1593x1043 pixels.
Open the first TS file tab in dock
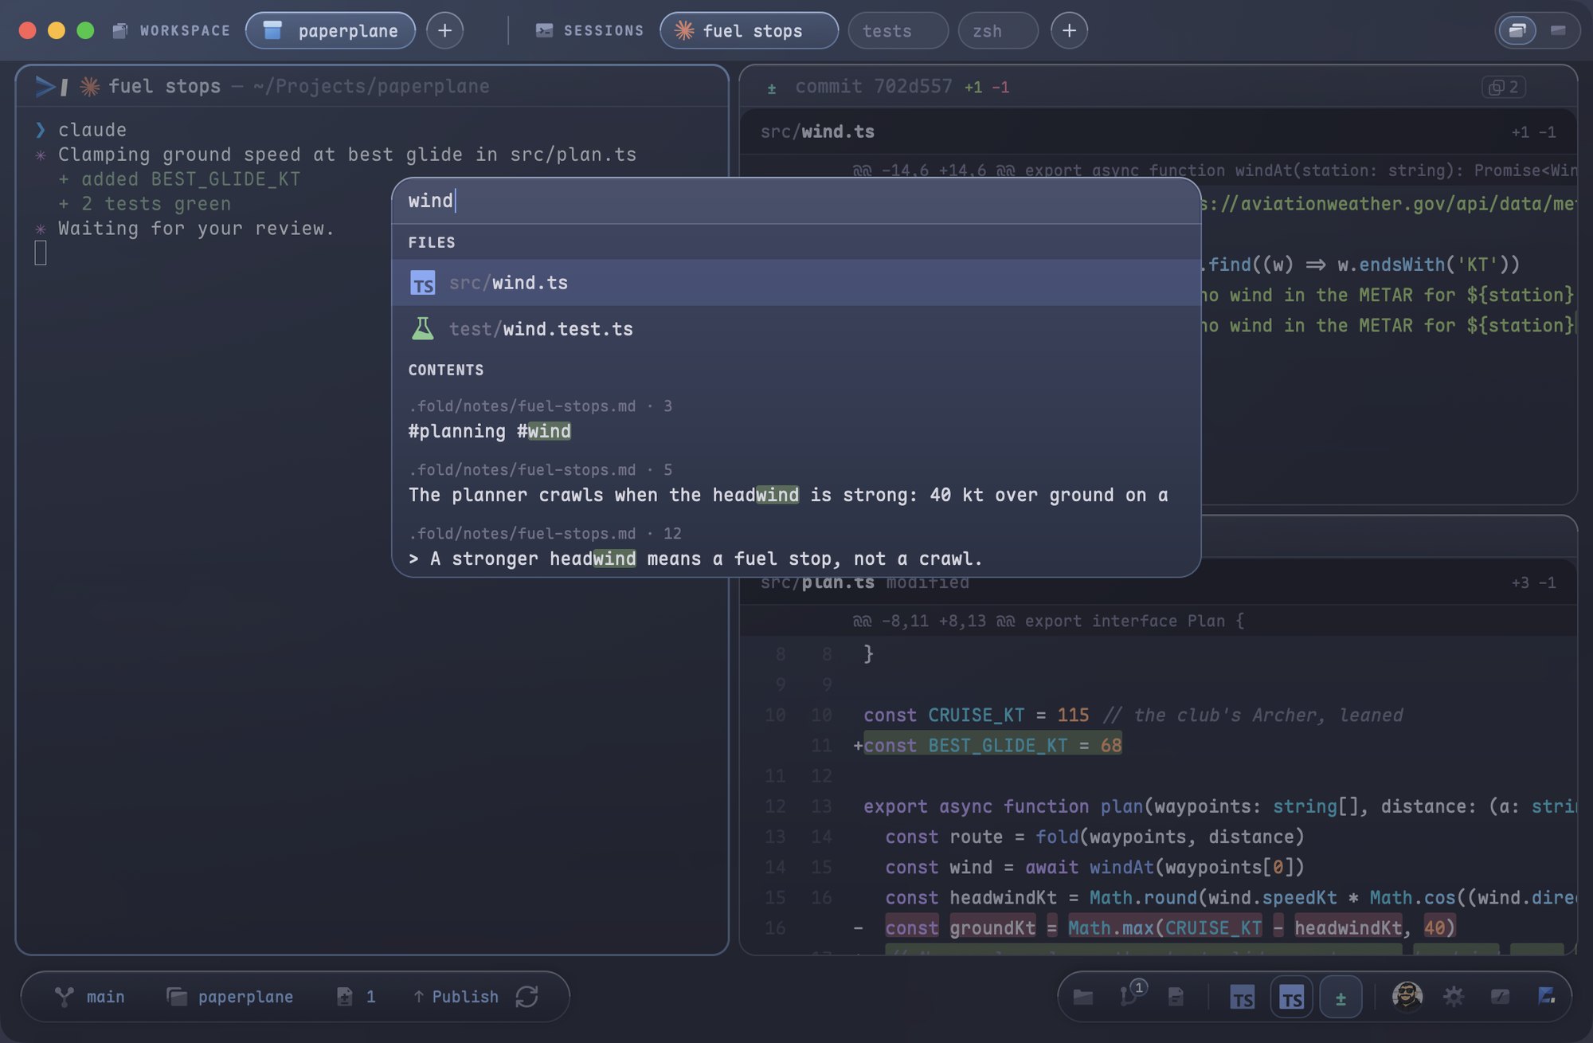pos(1243,998)
